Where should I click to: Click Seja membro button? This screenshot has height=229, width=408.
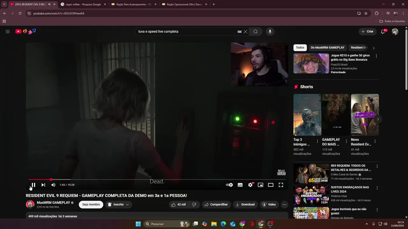91,205
